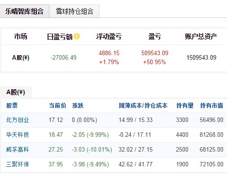Sort by 涨跌 column header

pyautogui.click(x=78, y=105)
